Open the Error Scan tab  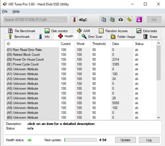[x=92, y=37]
